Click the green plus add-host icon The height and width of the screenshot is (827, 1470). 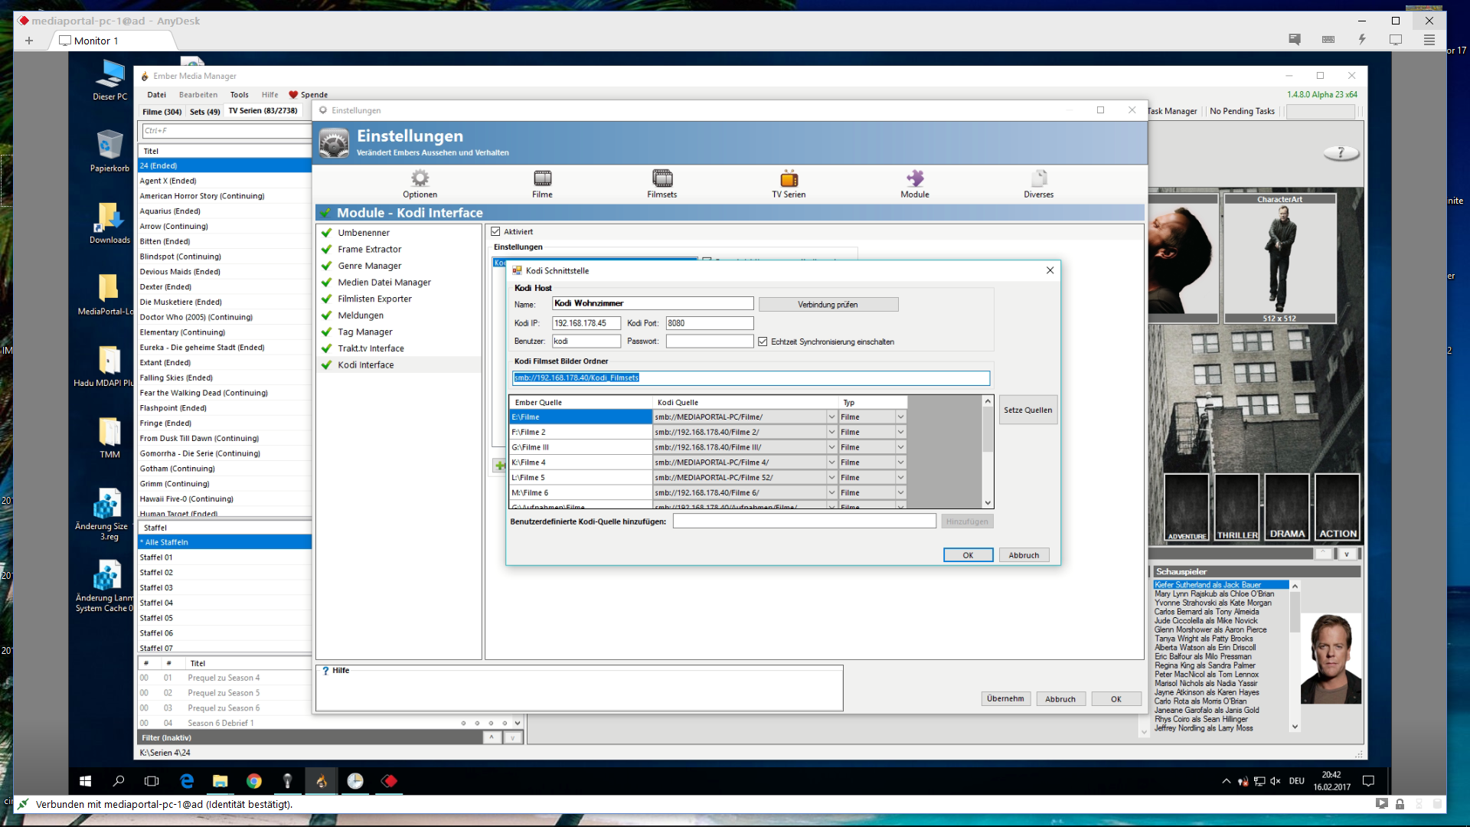499,465
